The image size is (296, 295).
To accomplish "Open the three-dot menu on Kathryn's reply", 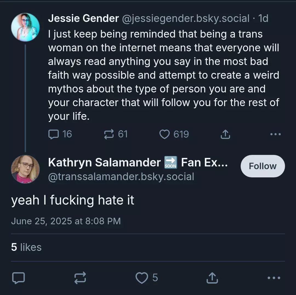I will coord(274,278).
